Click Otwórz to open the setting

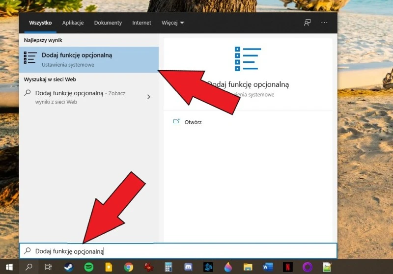pyautogui.click(x=193, y=122)
